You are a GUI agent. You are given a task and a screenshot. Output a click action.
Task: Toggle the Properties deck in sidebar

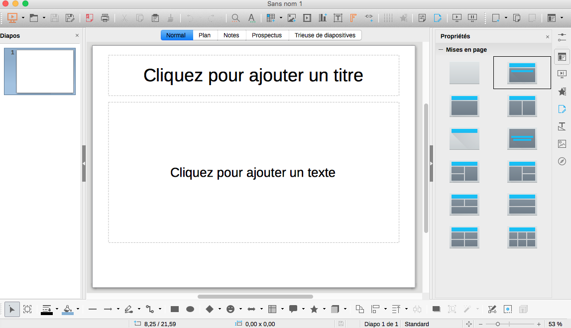tap(562, 57)
